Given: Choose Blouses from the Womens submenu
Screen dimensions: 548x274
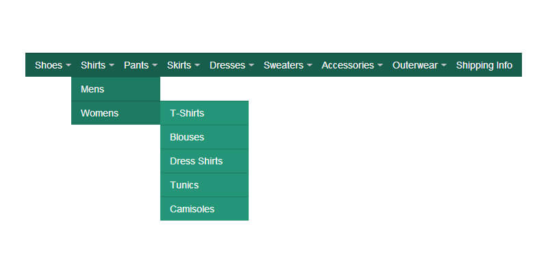Looking at the screenshot, I should [204, 137].
